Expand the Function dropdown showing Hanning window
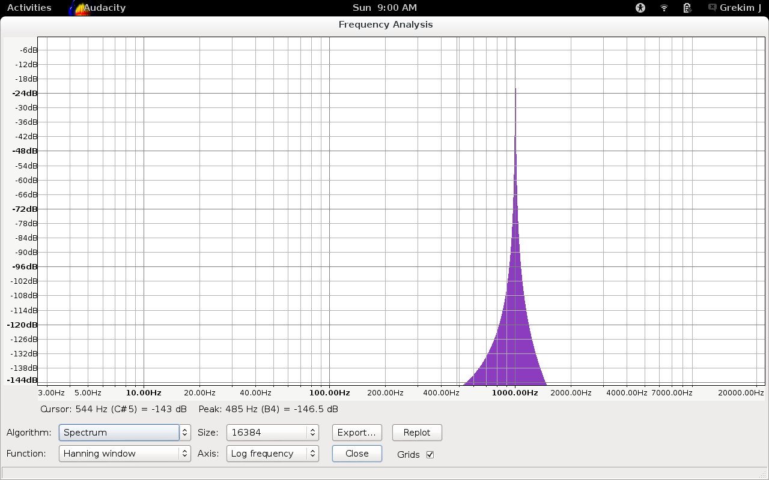The image size is (769, 480). tap(124, 454)
